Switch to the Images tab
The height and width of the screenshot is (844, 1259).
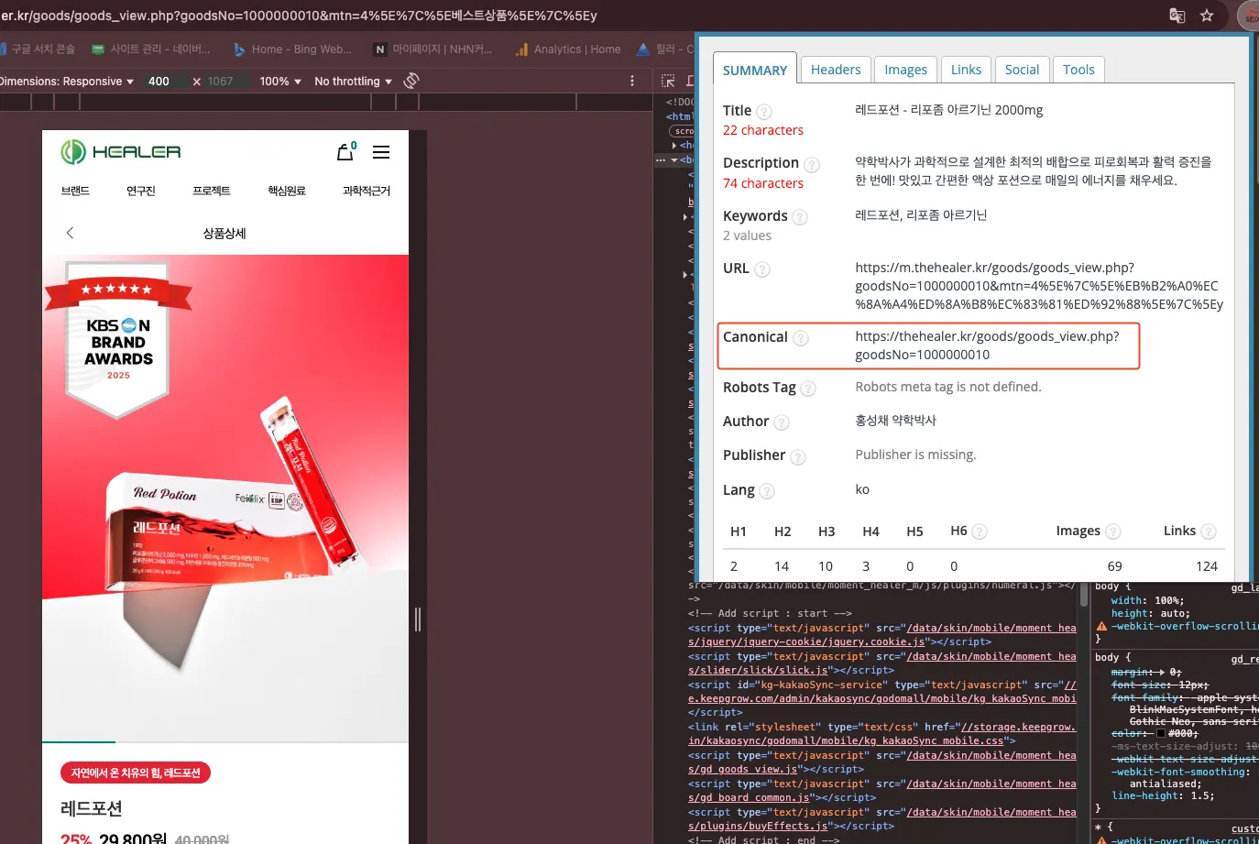(x=905, y=70)
